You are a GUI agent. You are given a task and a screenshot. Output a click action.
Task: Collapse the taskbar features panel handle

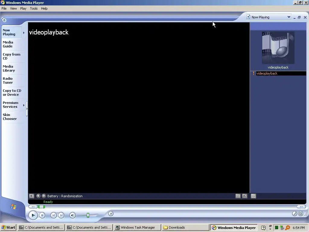(x=27, y=109)
